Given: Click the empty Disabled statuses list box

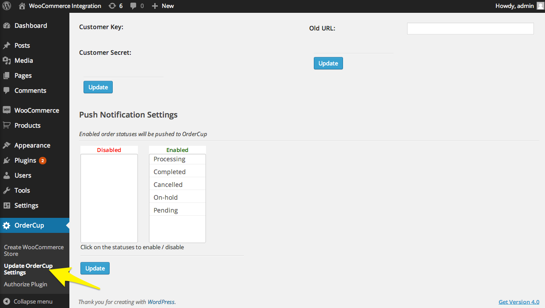Looking at the screenshot, I should pos(109,198).
